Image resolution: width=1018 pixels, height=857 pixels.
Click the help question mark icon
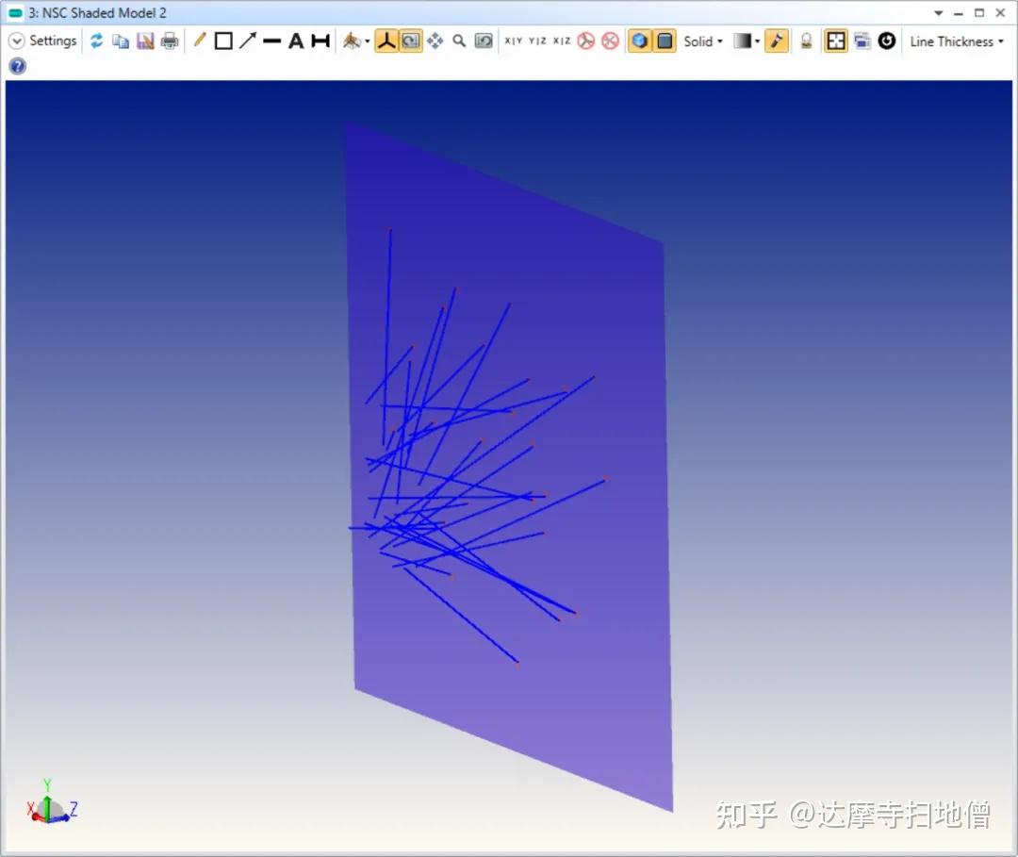[x=17, y=66]
